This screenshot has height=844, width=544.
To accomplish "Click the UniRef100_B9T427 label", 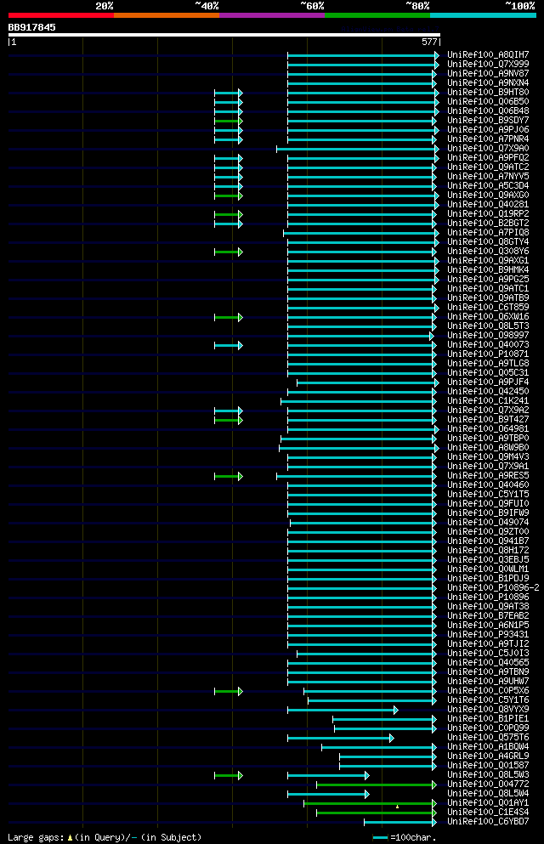I will 488,419.
